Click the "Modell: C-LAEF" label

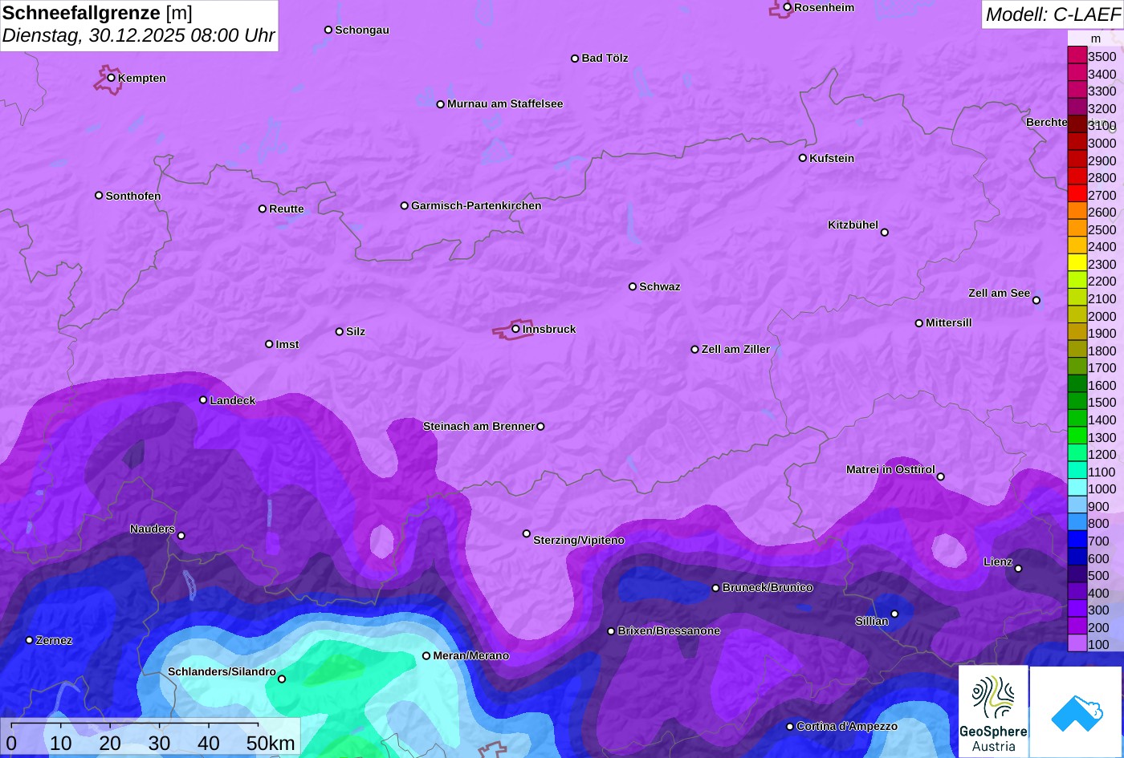pos(1053,14)
